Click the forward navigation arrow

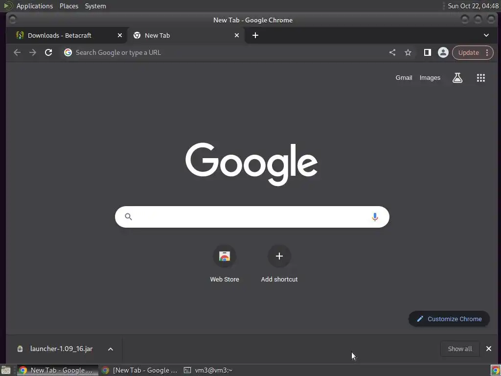point(33,52)
